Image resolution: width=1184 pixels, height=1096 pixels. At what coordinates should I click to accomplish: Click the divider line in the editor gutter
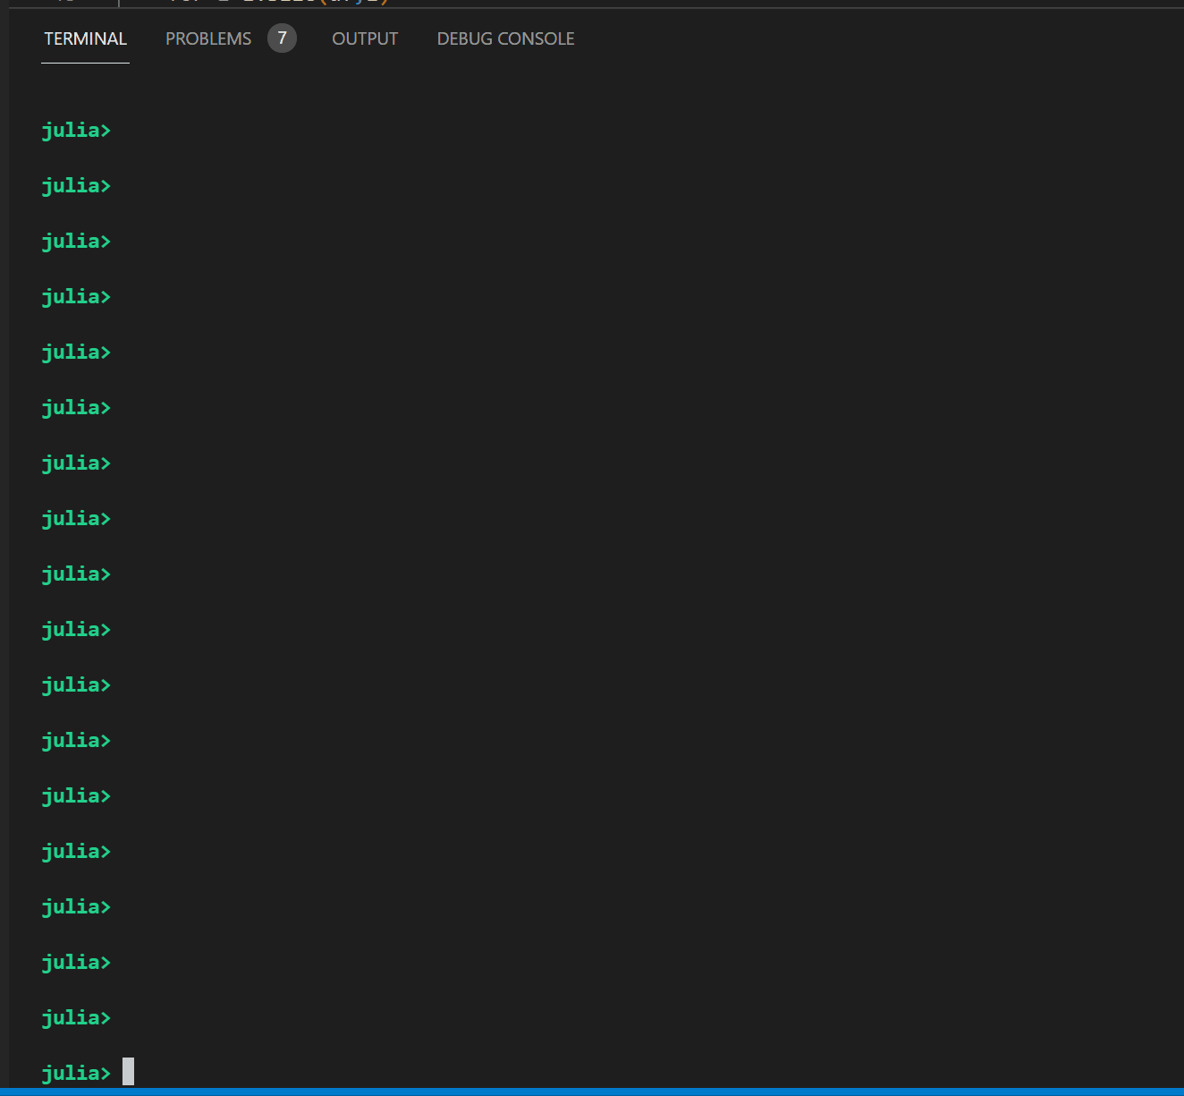[119, 3]
